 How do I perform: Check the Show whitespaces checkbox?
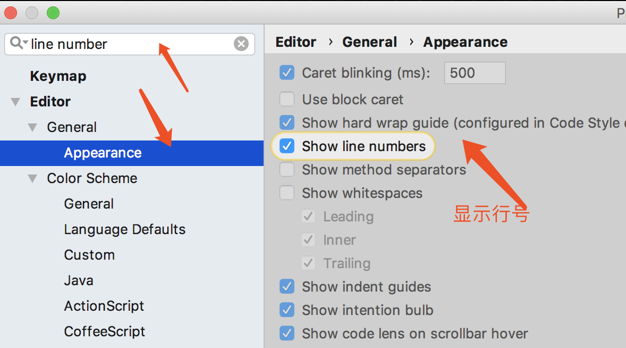[x=287, y=193]
